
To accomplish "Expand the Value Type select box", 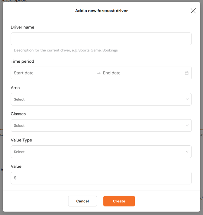I will 97,152.
